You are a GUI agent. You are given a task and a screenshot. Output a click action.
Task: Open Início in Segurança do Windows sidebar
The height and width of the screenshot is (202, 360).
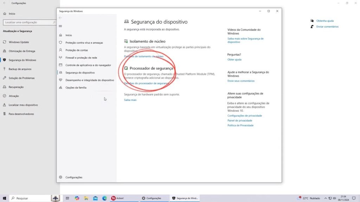click(x=69, y=35)
